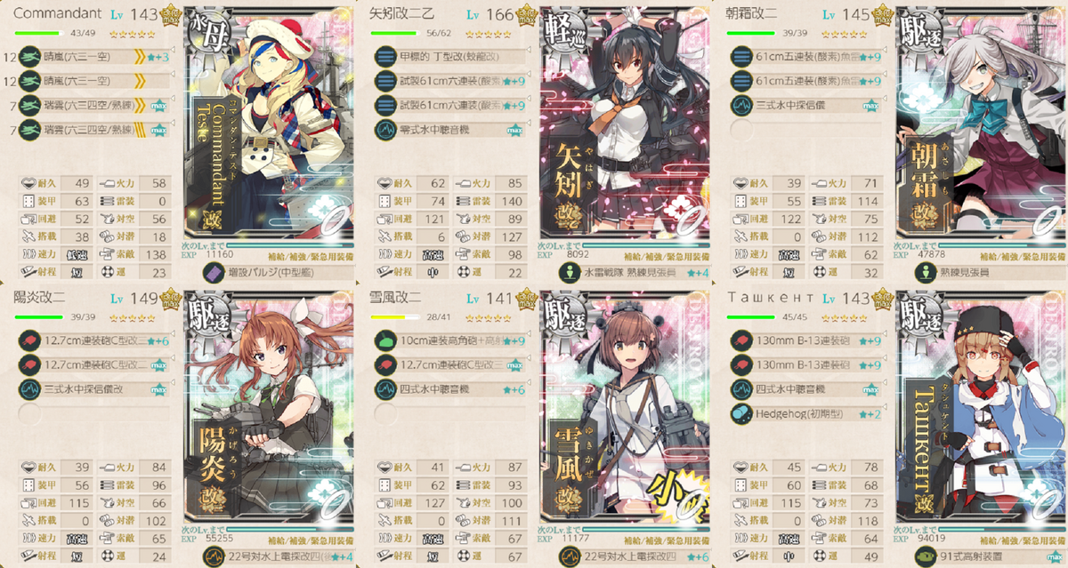Screen dimensions: 1068x568
Task: Click the 零式水中聴音機 sonar icon
Action: 385,129
